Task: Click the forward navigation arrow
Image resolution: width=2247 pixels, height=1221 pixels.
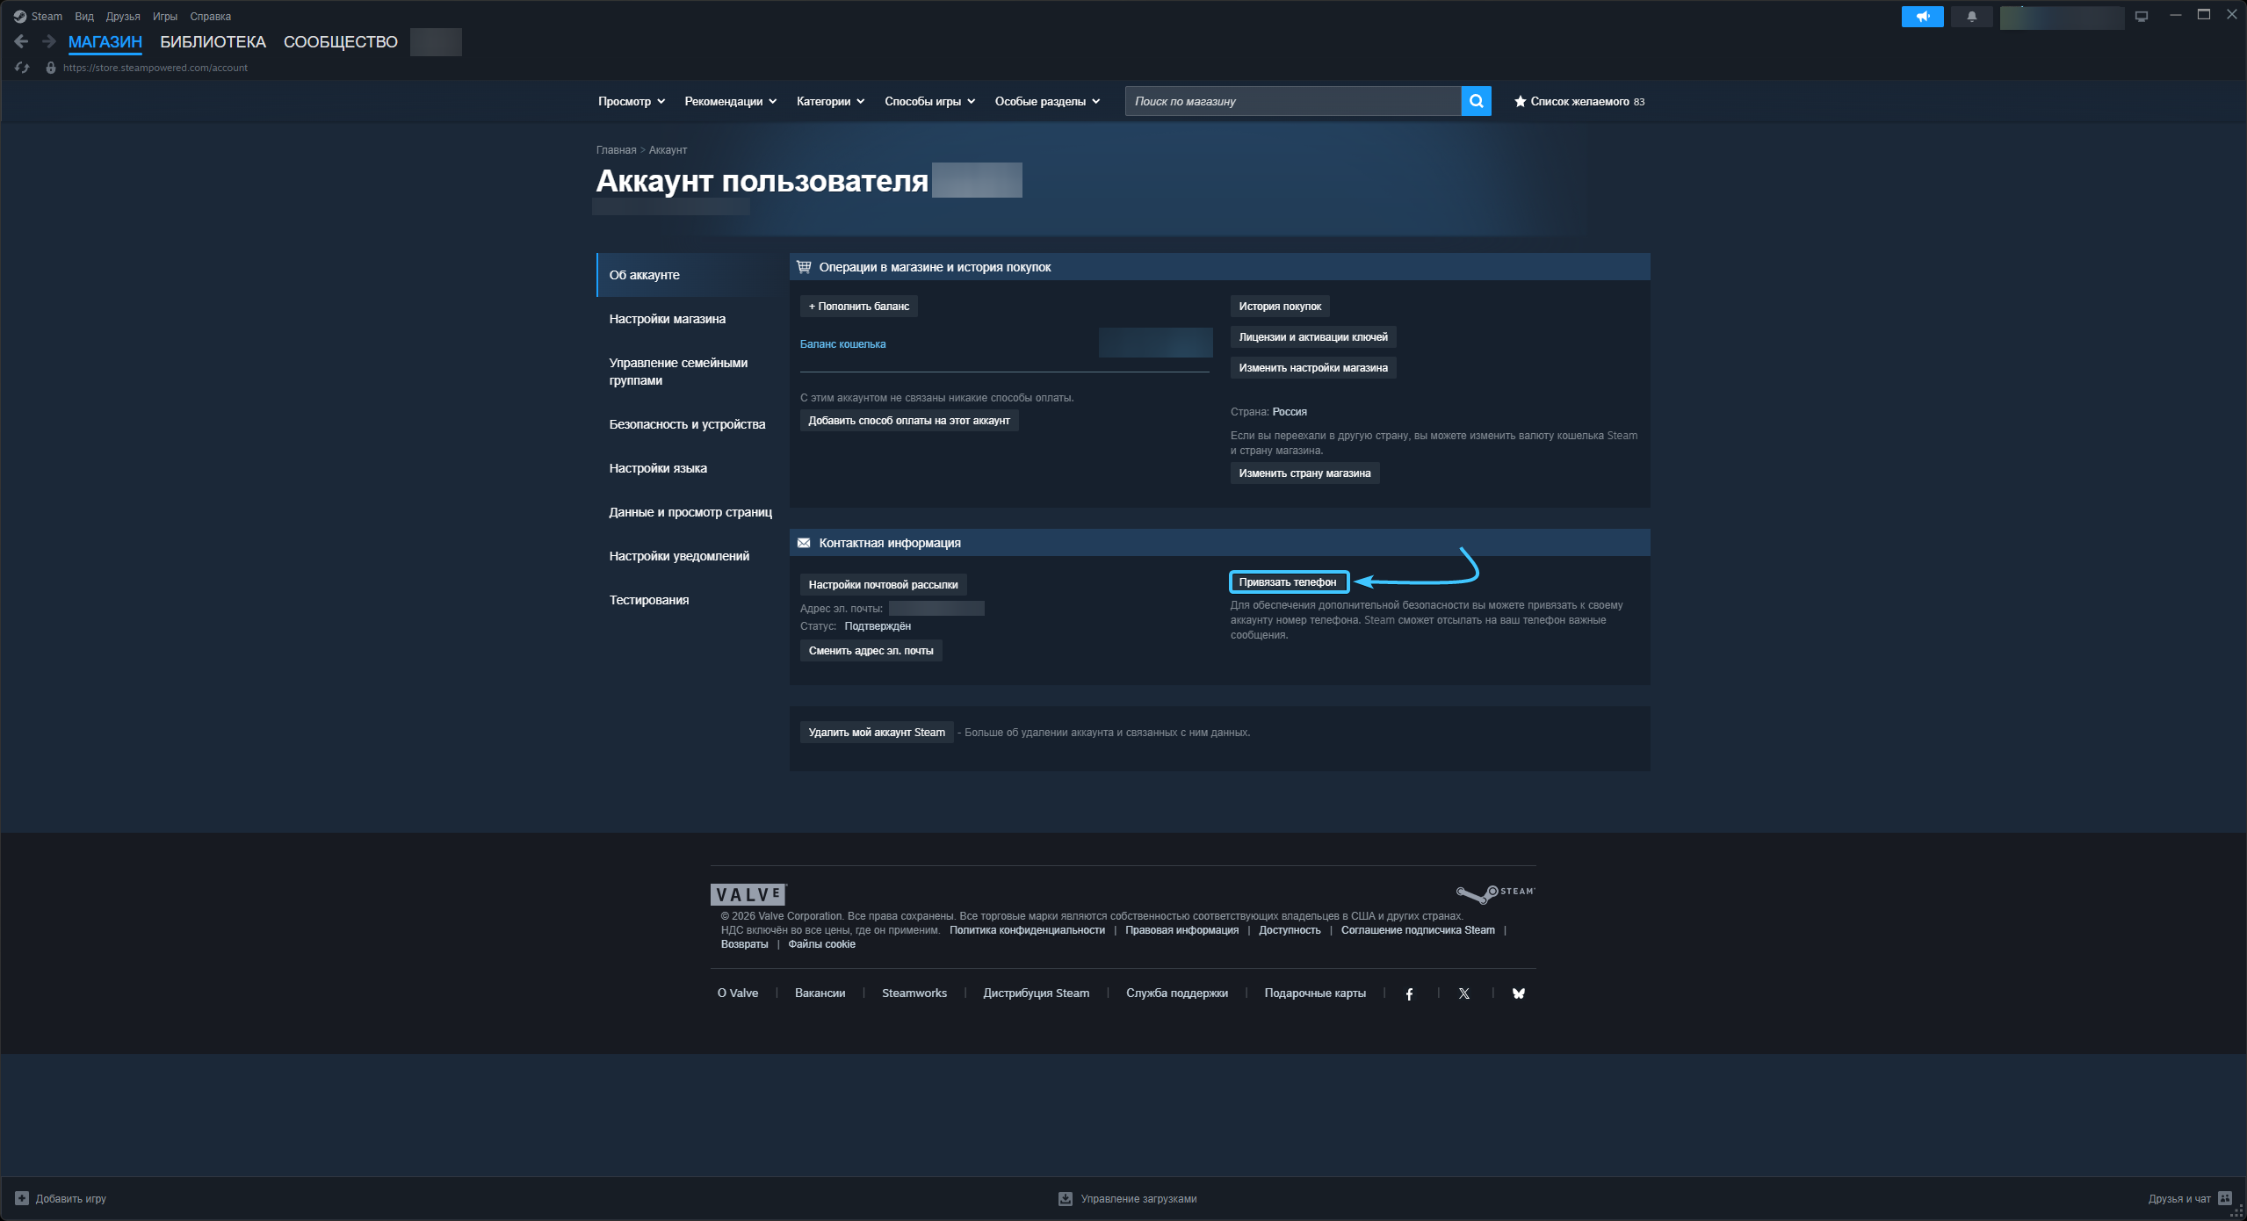Action: (x=49, y=41)
